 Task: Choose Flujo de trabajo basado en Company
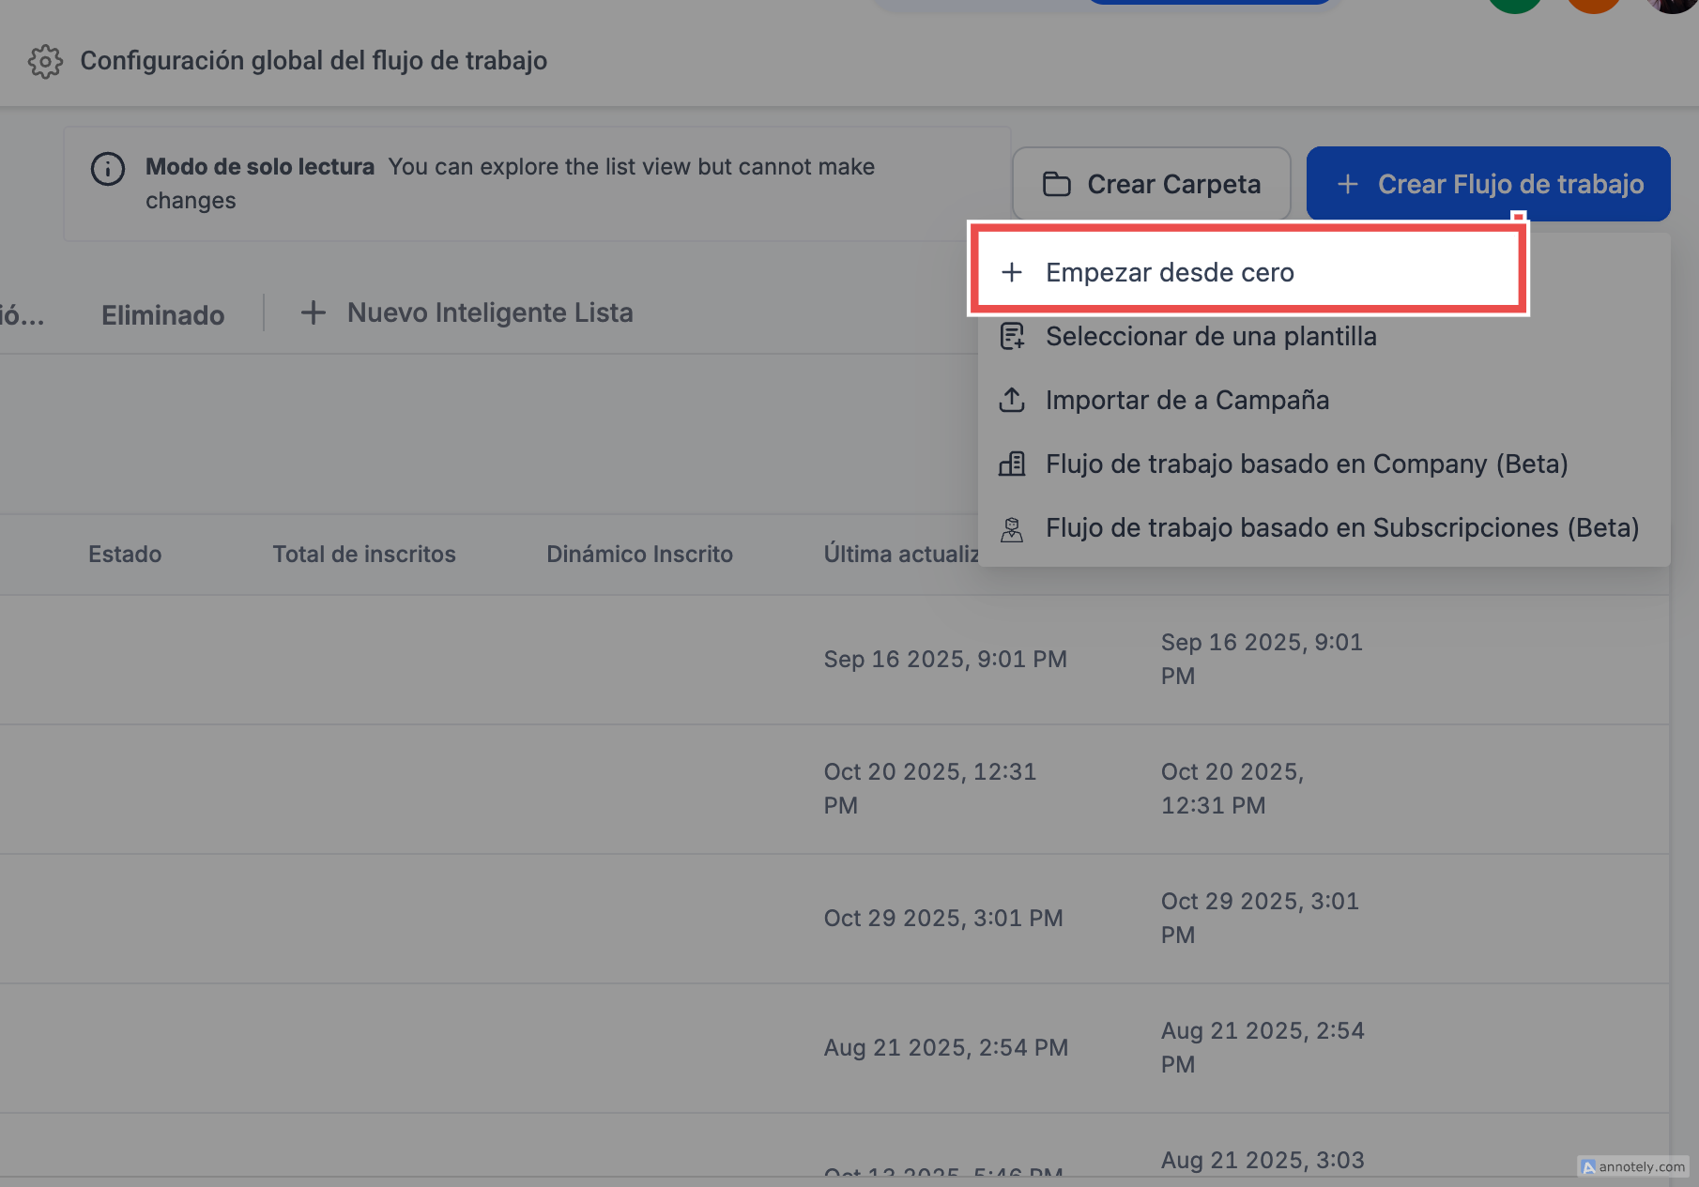click(1307, 464)
